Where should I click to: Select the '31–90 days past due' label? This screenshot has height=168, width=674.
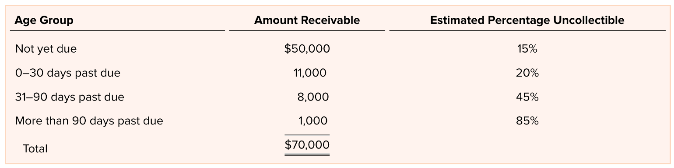[x=70, y=97]
